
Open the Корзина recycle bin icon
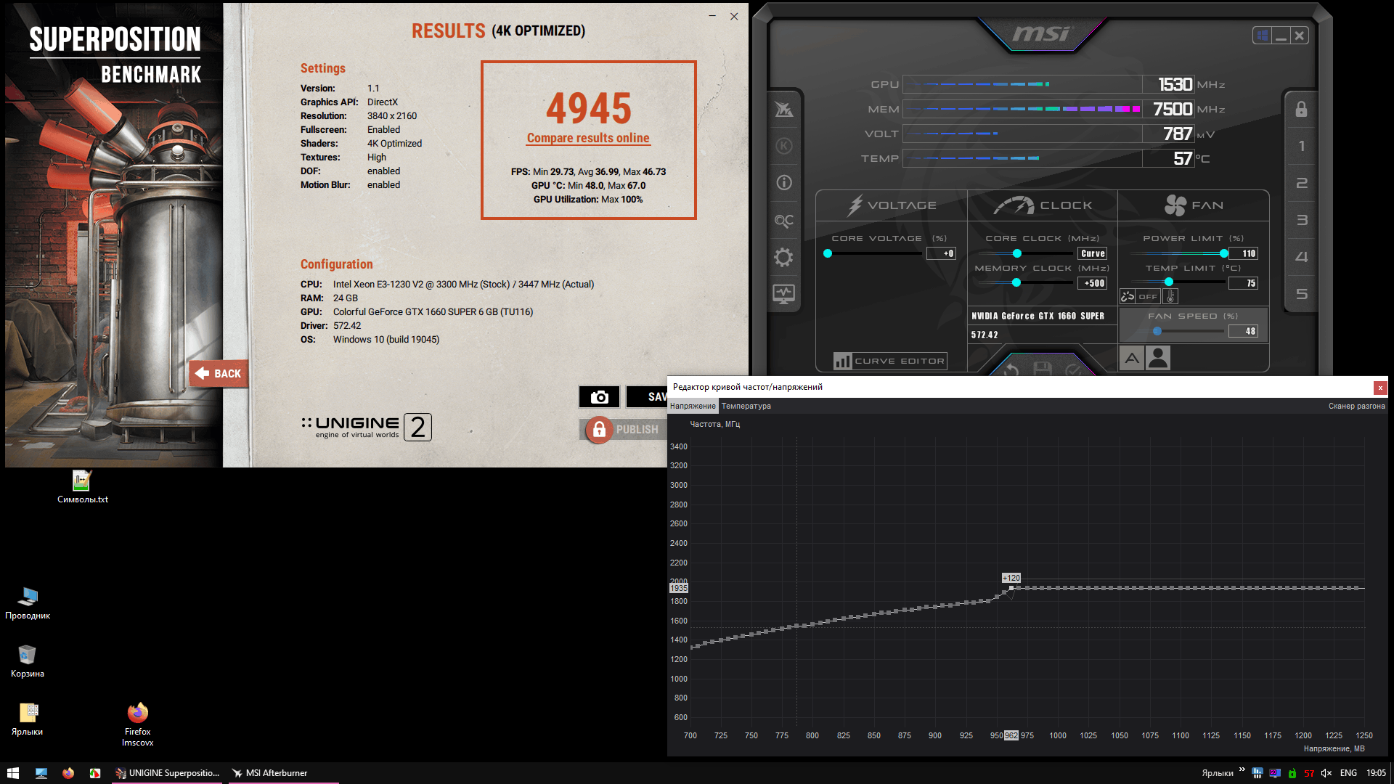tap(28, 661)
